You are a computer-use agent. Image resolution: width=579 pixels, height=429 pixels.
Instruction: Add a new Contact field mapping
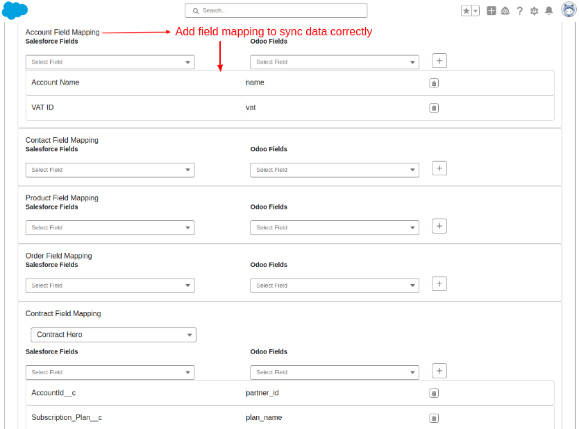click(439, 168)
